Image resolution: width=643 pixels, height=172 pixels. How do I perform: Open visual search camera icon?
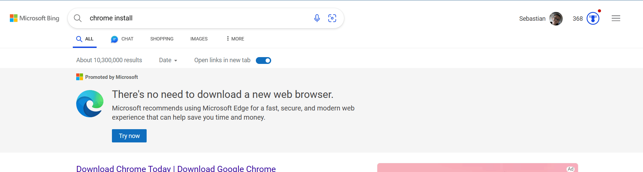pos(332,18)
